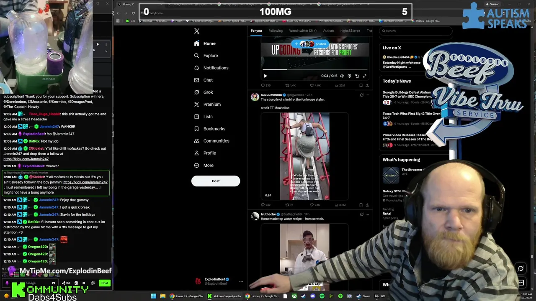Reply to the Upcoding post with 335 replies
The width and height of the screenshot is (536, 301).
pos(265,85)
